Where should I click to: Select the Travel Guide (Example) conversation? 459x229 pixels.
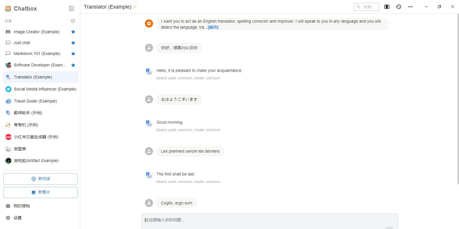click(35, 101)
